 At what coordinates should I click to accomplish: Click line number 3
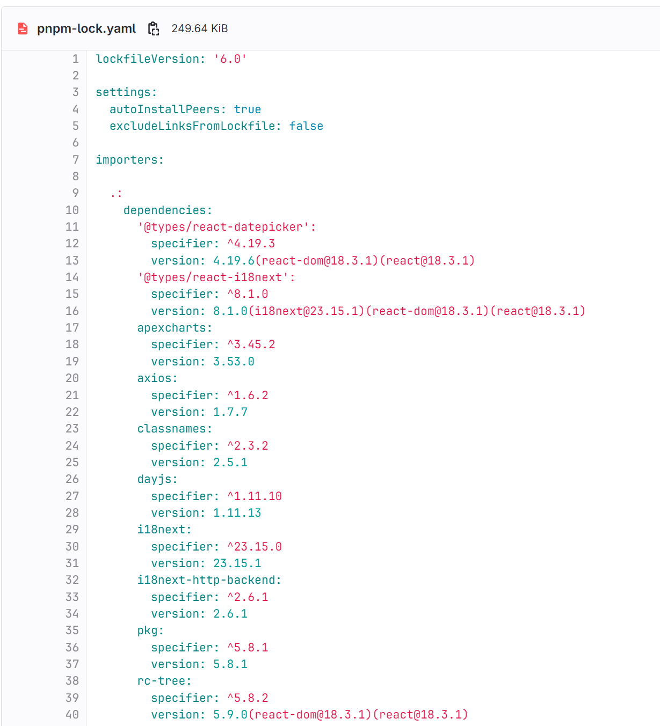[76, 92]
